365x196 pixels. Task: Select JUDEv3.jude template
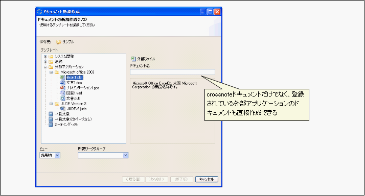tap(77, 109)
